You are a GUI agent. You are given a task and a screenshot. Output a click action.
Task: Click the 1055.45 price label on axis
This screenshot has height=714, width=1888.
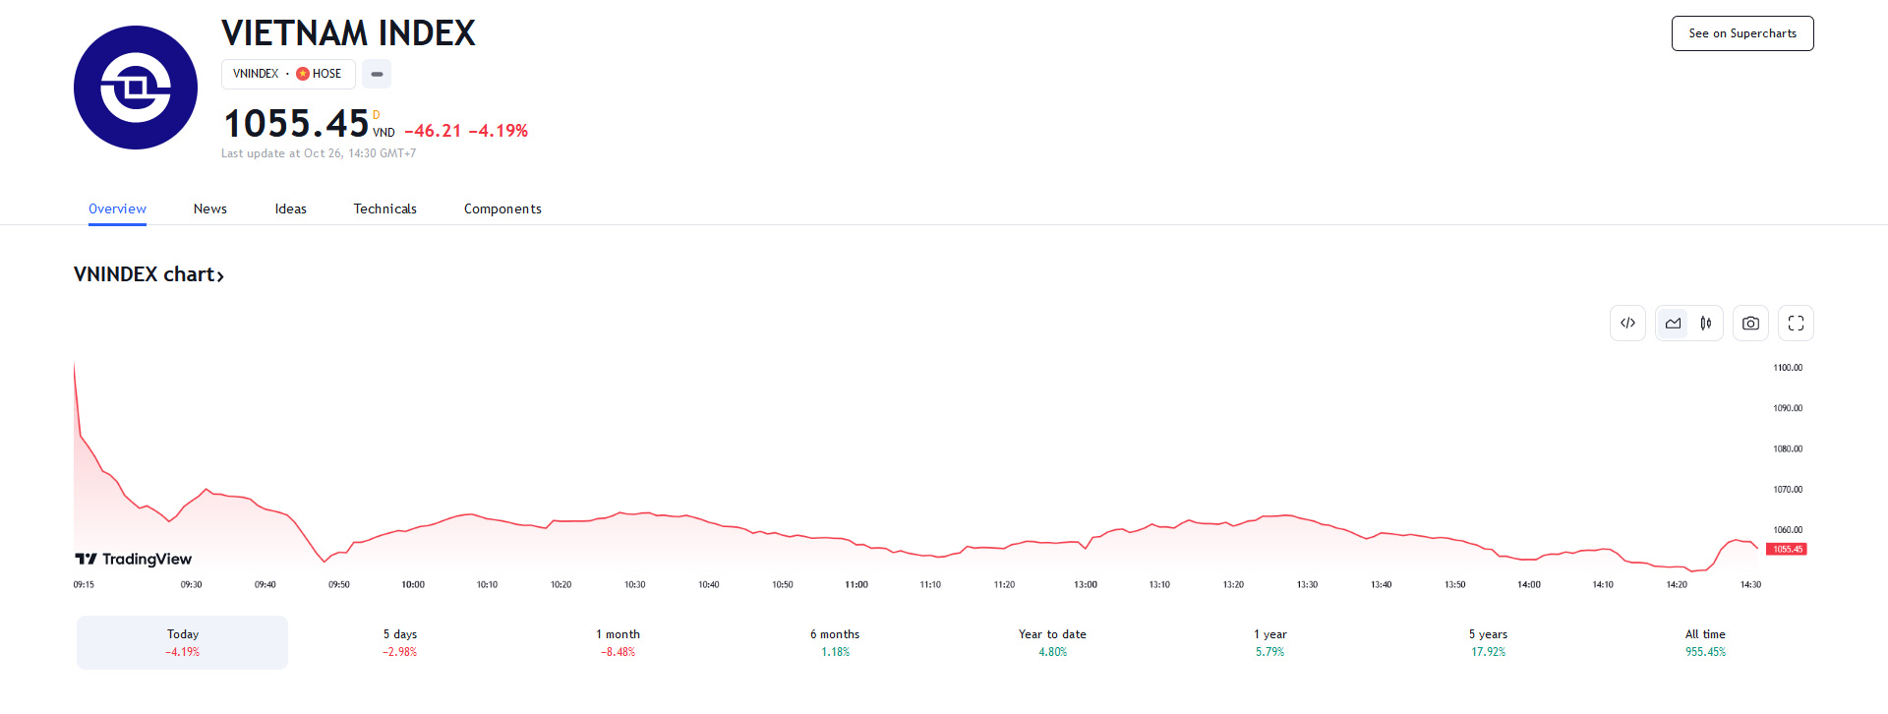pos(1787,549)
